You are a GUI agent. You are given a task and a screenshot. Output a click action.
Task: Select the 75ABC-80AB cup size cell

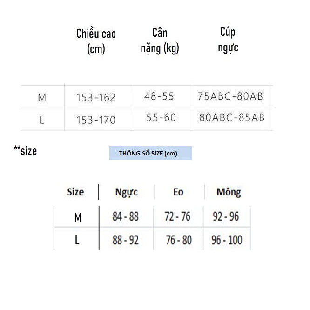tap(230, 96)
